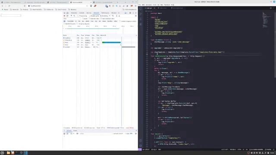Viewport: 276px width, 155px height.
Task: Toggle the network filter funnel icon
Action: tap(71, 16)
